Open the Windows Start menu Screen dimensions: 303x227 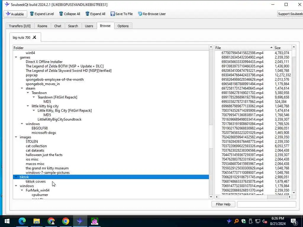tap(7, 221)
